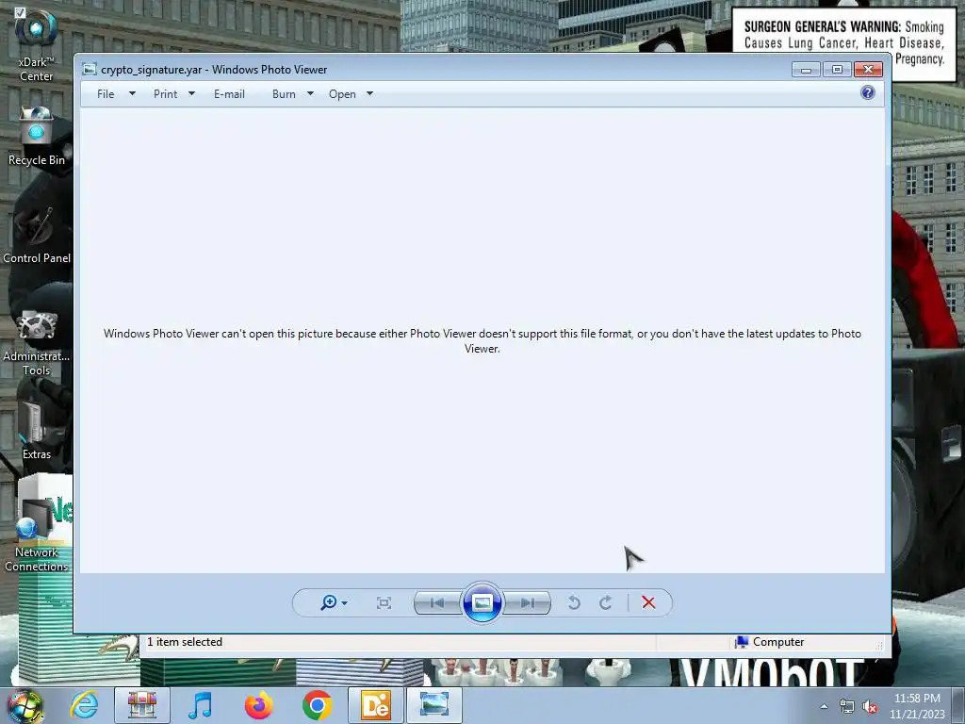Rotate the picture clockwise
This screenshot has width=965, height=724.
tap(606, 602)
